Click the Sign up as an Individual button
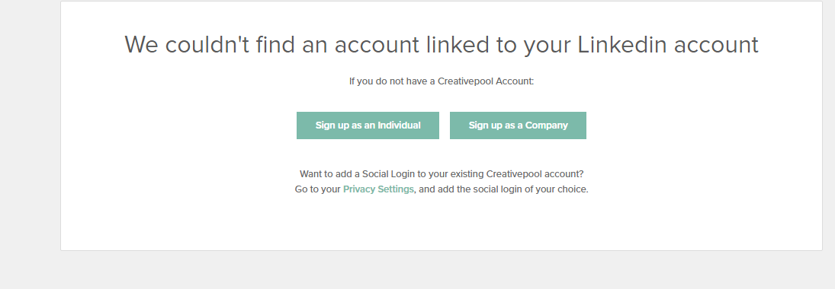Viewport: 835px width, 289px height. (x=368, y=125)
